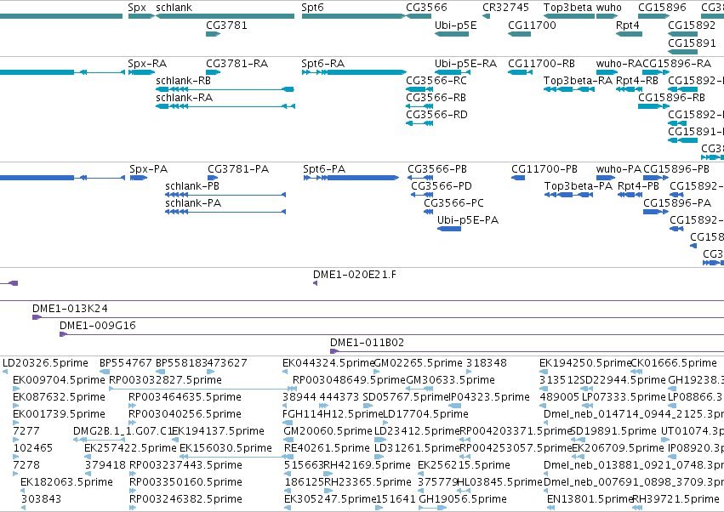The width and height of the screenshot is (724, 512).
Task: Click the schlank gene bar
Action: (225, 16)
